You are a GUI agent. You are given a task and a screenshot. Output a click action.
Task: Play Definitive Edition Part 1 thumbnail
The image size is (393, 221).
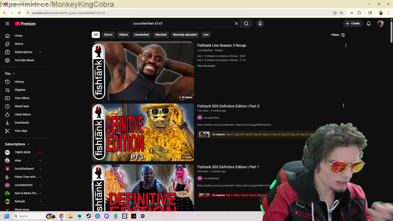[143, 188]
